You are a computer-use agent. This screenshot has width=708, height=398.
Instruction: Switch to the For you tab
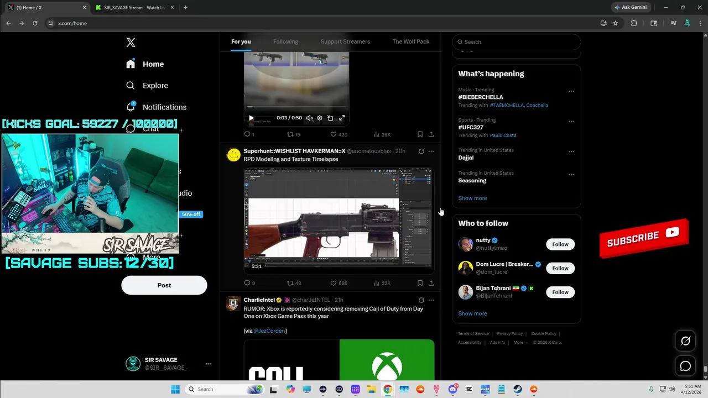coord(241,41)
